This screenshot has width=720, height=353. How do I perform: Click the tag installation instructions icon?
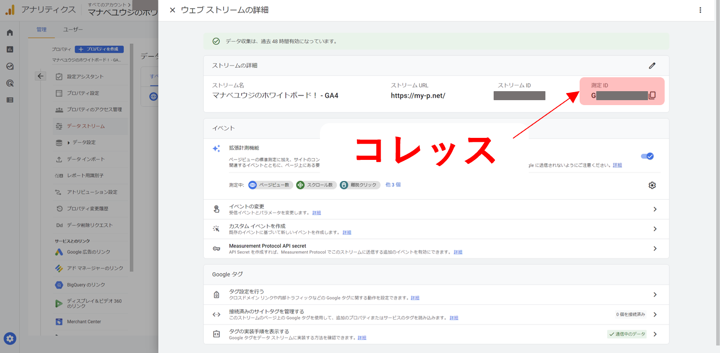216,334
